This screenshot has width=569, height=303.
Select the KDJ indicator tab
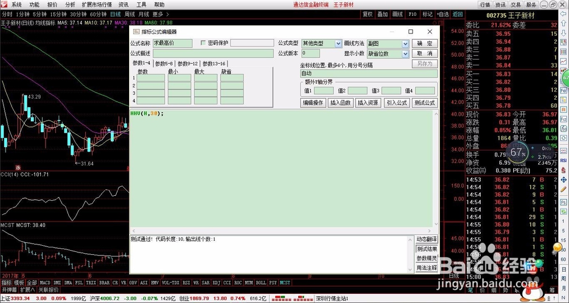(216, 283)
